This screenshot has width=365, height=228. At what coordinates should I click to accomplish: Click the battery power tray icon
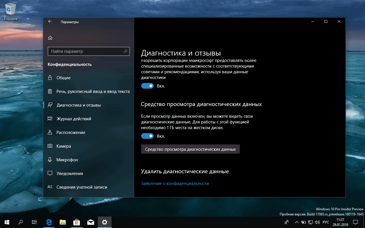point(303,222)
